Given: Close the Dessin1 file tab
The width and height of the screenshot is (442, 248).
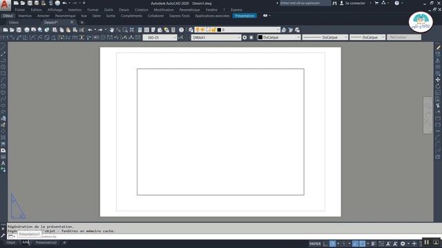Looking at the screenshot, I should click(x=72, y=22).
